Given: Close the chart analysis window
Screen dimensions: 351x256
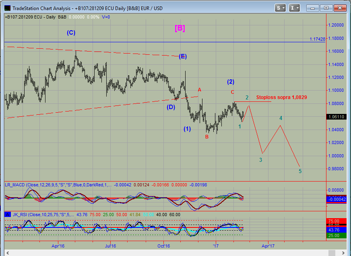Looking at the screenshot, I should (x=339, y=8).
